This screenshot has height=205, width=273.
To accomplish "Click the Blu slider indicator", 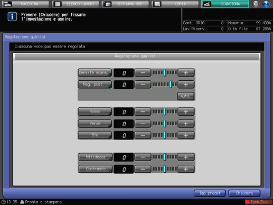I will tap(165, 135).
